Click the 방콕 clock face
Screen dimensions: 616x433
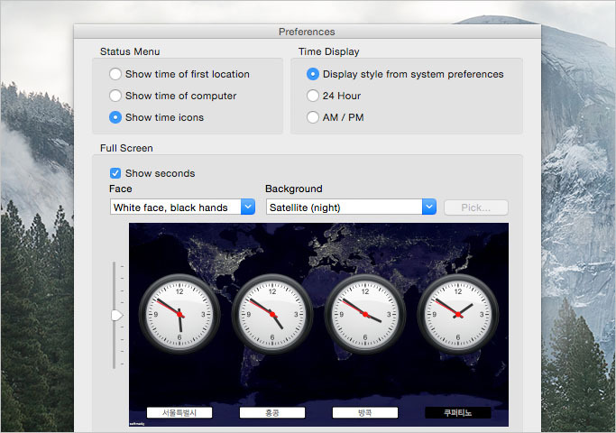click(x=365, y=314)
